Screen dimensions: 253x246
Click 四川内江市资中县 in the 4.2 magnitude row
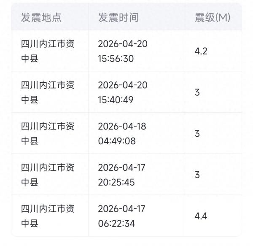pos(48,51)
